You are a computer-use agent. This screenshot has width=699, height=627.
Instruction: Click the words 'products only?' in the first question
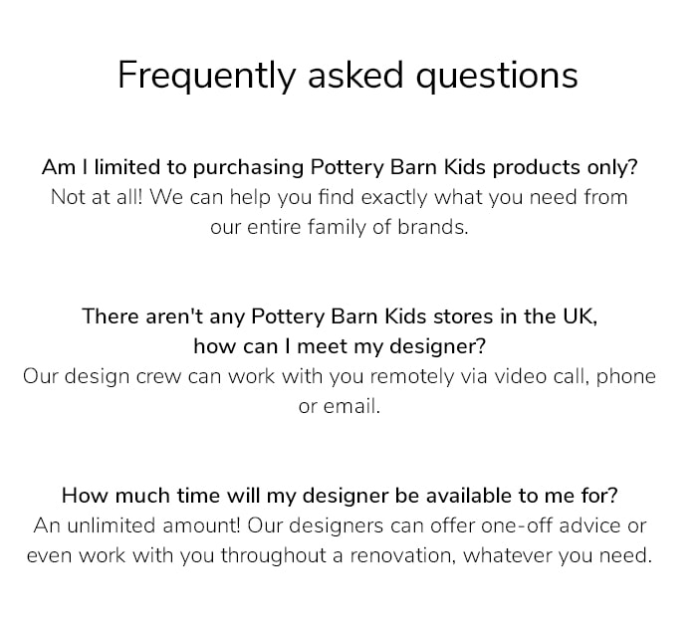coord(565,168)
